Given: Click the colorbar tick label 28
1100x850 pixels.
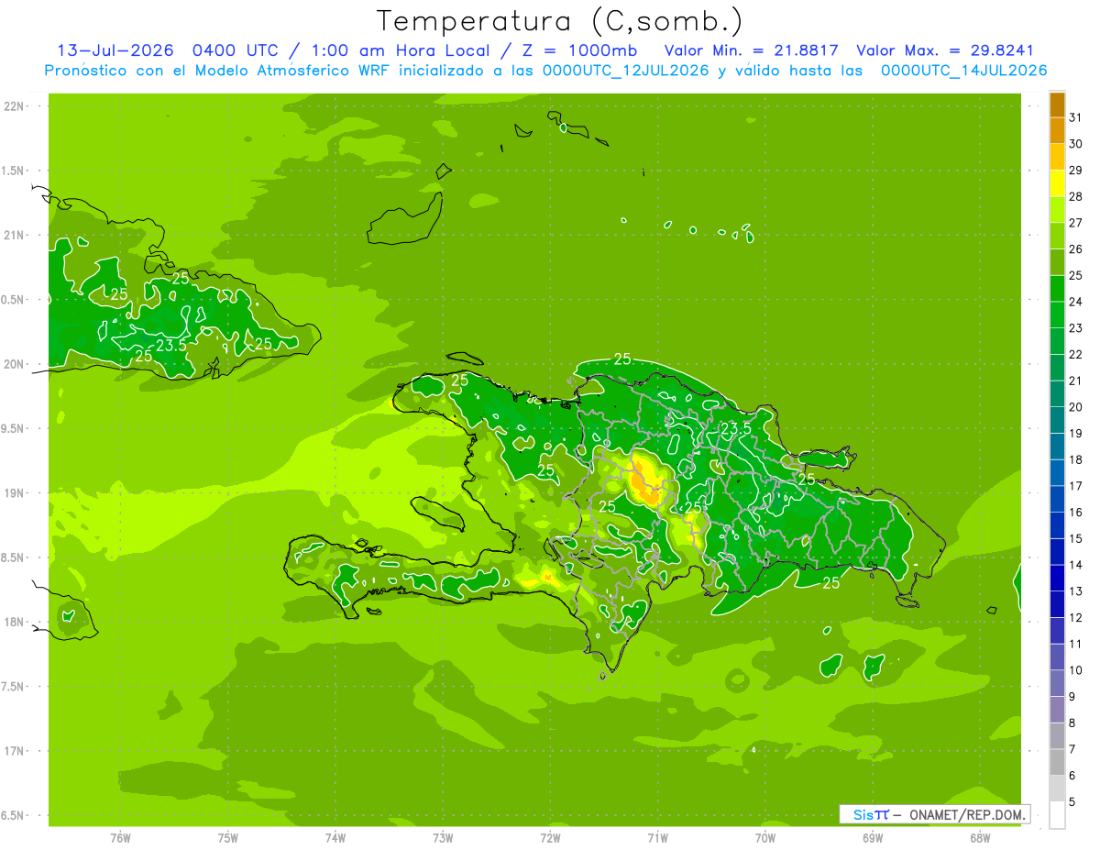Looking at the screenshot, I should tap(1075, 196).
